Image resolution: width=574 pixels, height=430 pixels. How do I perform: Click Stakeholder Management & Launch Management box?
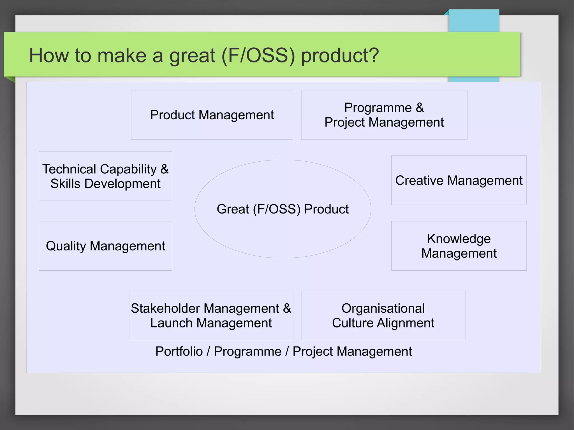(x=211, y=315)
